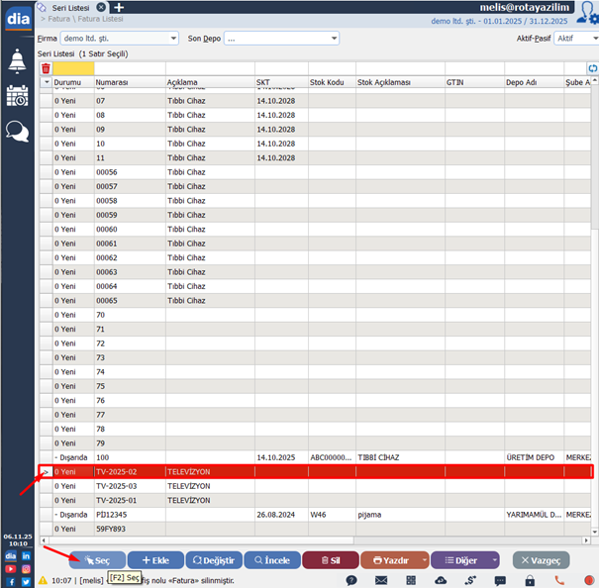Expand the Son Depo dropdown
Viewport: 599px width, 588px height.
(x=280, y=39)
